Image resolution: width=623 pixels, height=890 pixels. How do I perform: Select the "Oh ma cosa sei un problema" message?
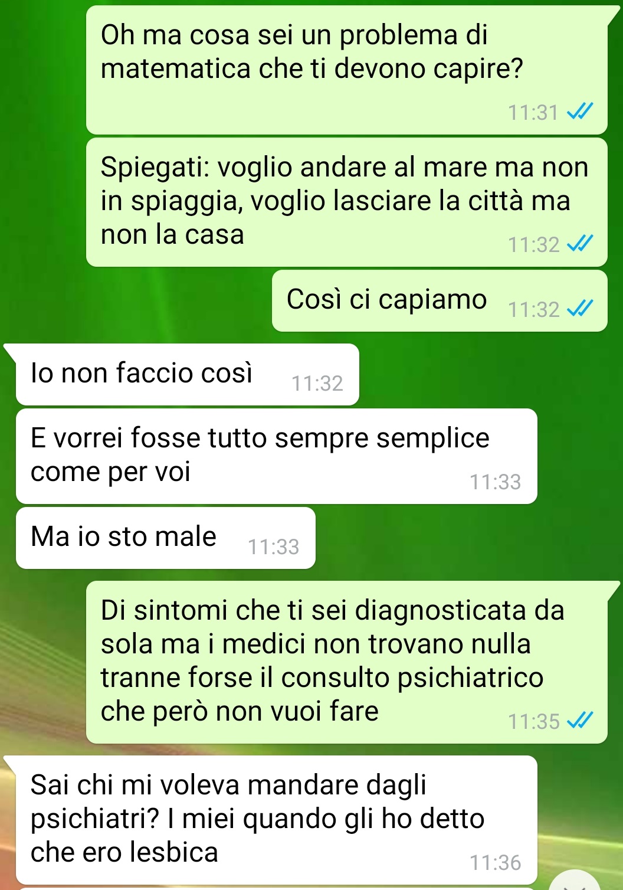pyautogui.click(x=347, y=70)
